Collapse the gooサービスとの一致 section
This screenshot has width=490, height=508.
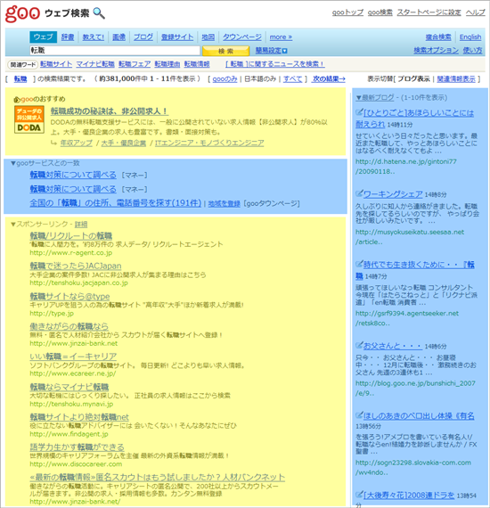click(13, 163)
